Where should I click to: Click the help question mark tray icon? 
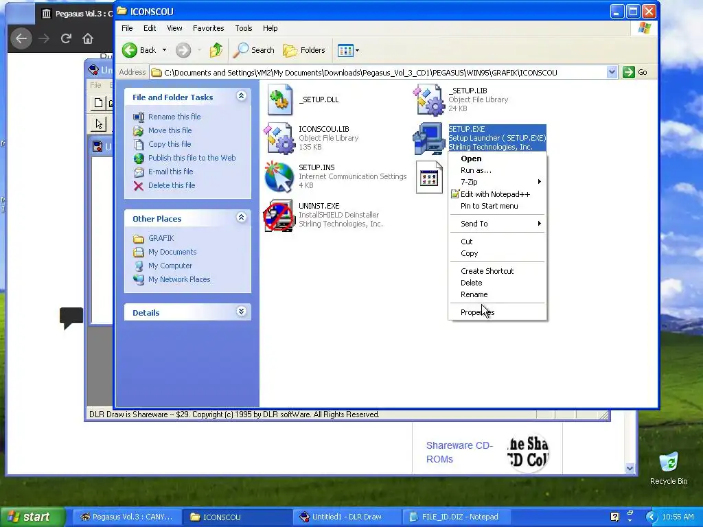[614, 517]
